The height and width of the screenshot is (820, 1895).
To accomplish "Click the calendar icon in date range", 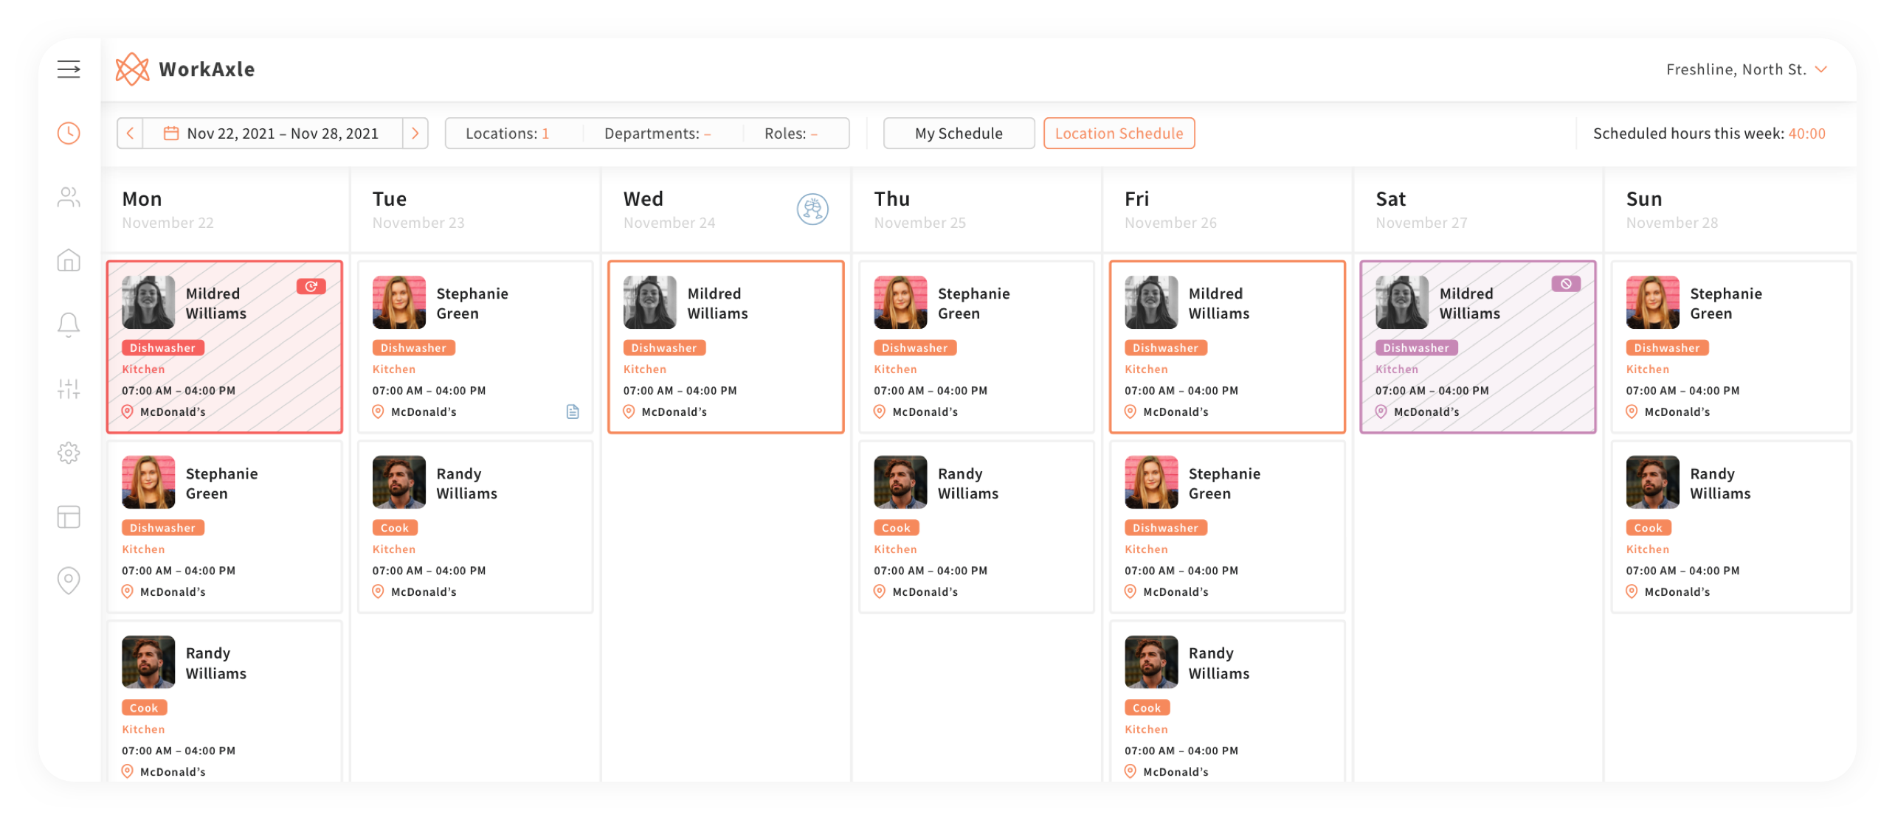I will pyautogui.click(x=170, y=133).
